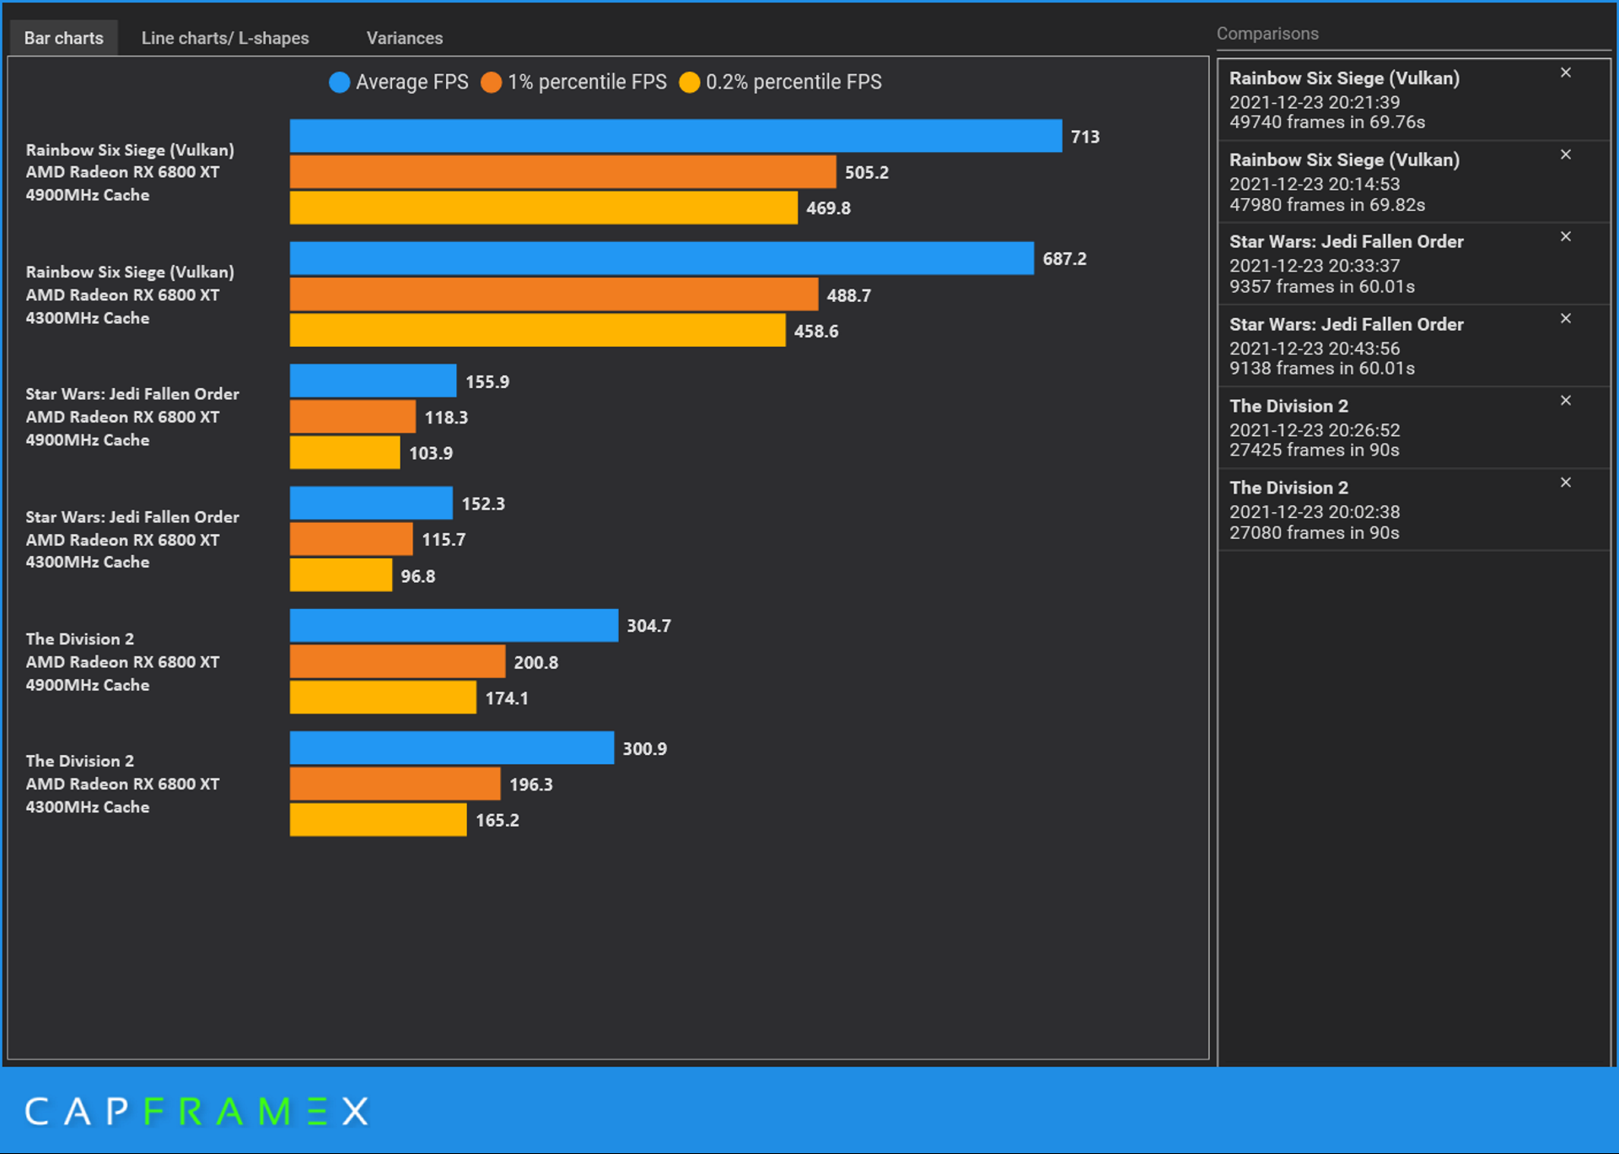
Task: Open the Variances tab
Action: [x=404, y=38]
